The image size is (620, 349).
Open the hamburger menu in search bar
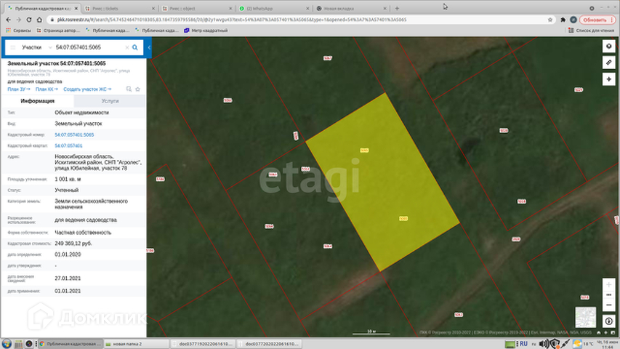pos(12,47)
